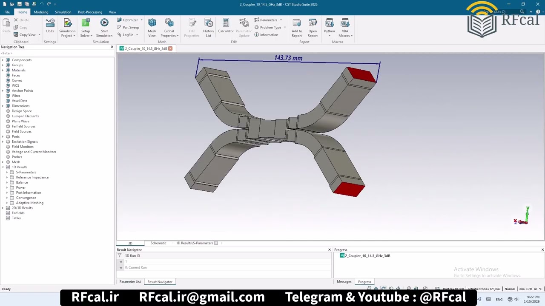Close the Navigation Tree panel
Image resolution: width=545 pixels, height=306 pixels.
tap(112, 47)
